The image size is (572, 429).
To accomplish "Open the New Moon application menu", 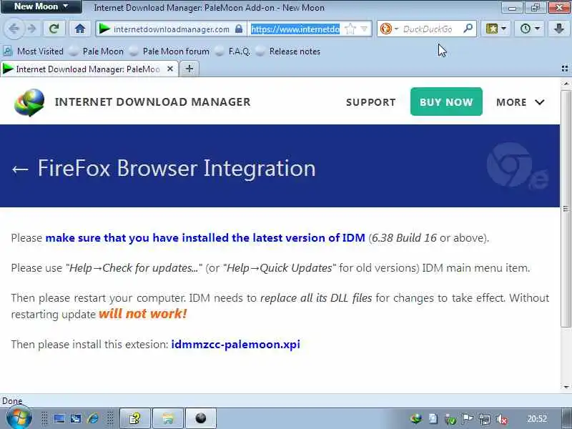I will pyautogui.click(x=41, y=6).
